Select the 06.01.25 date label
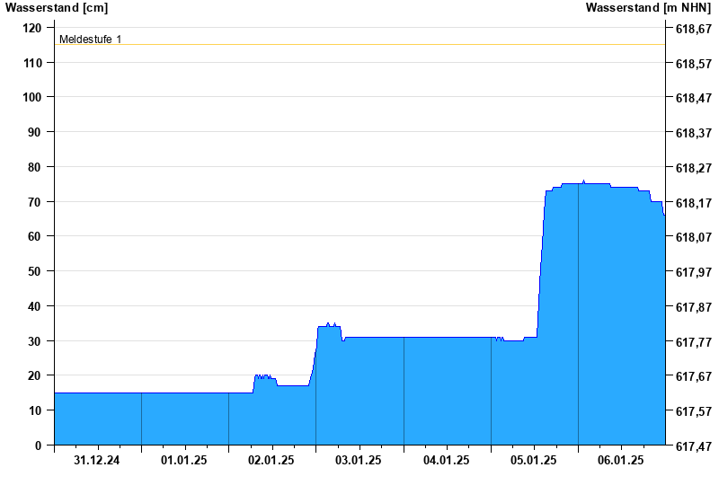The image size is (719, 494). tap(621, 461)
